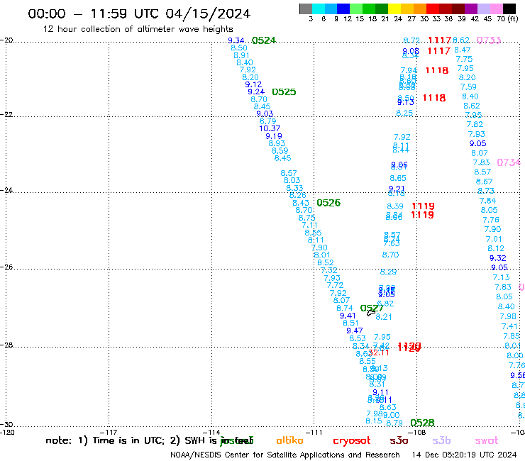
Task: Click wave height value "9.32"
Action: [x=497, y=258]
